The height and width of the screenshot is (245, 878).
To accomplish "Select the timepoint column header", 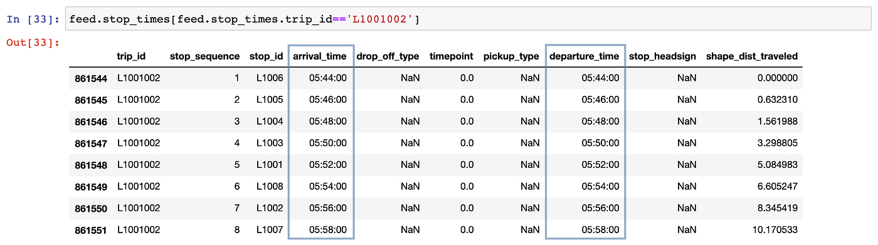I will coord(452,56).
